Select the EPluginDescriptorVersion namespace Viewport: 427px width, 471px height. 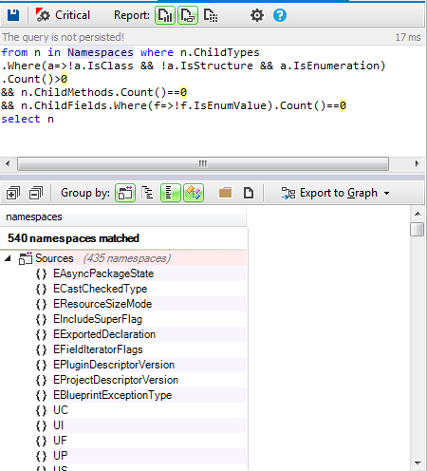click(x=114, y=365)
